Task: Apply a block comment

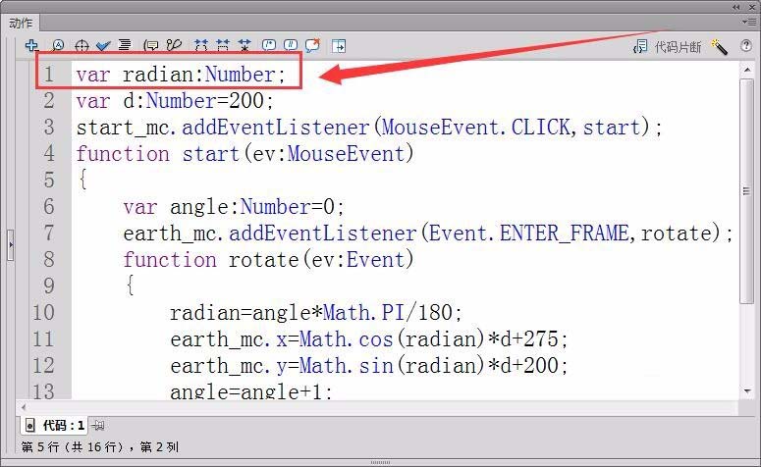Action: pyautogui.click(x=269, y=45)
